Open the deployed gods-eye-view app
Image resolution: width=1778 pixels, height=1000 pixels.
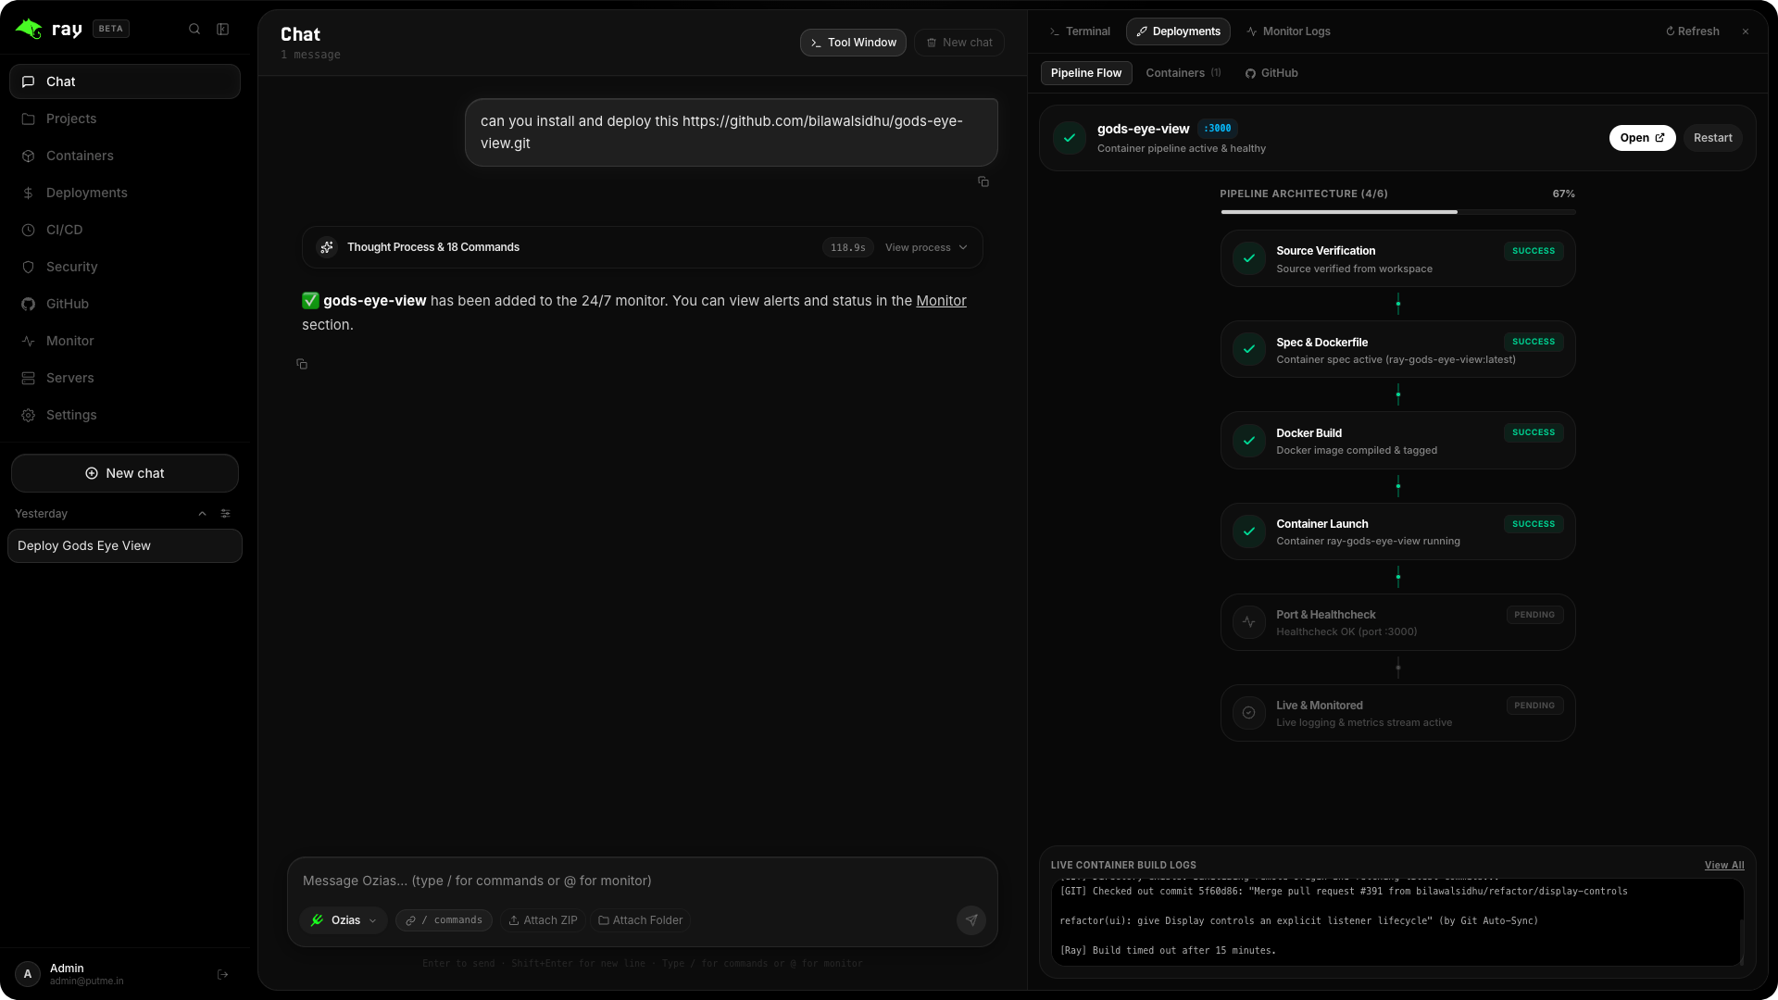click(1642, 138)
